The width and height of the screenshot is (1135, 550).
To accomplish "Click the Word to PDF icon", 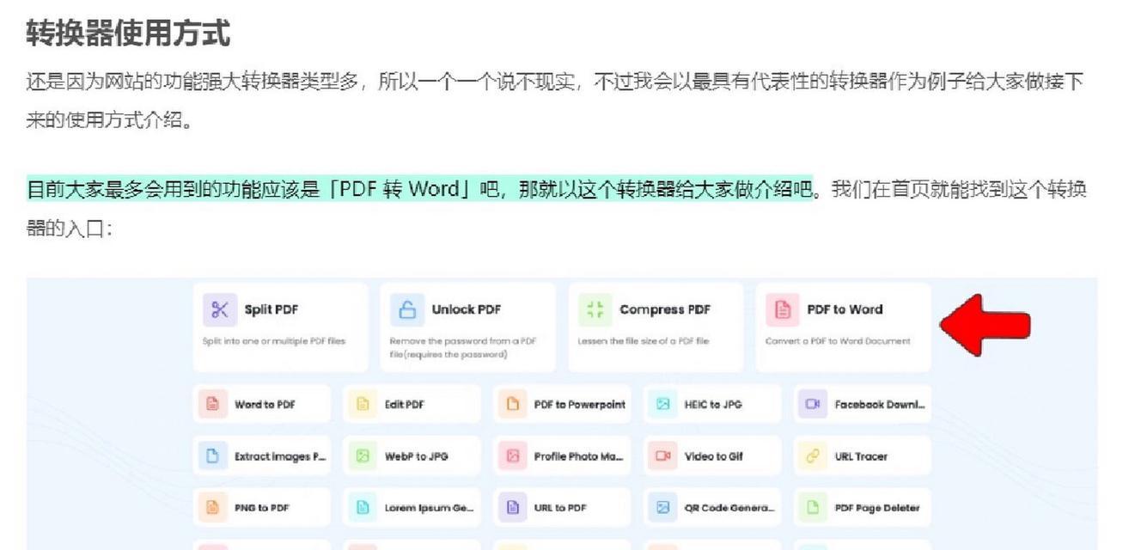I will point(212,404).
